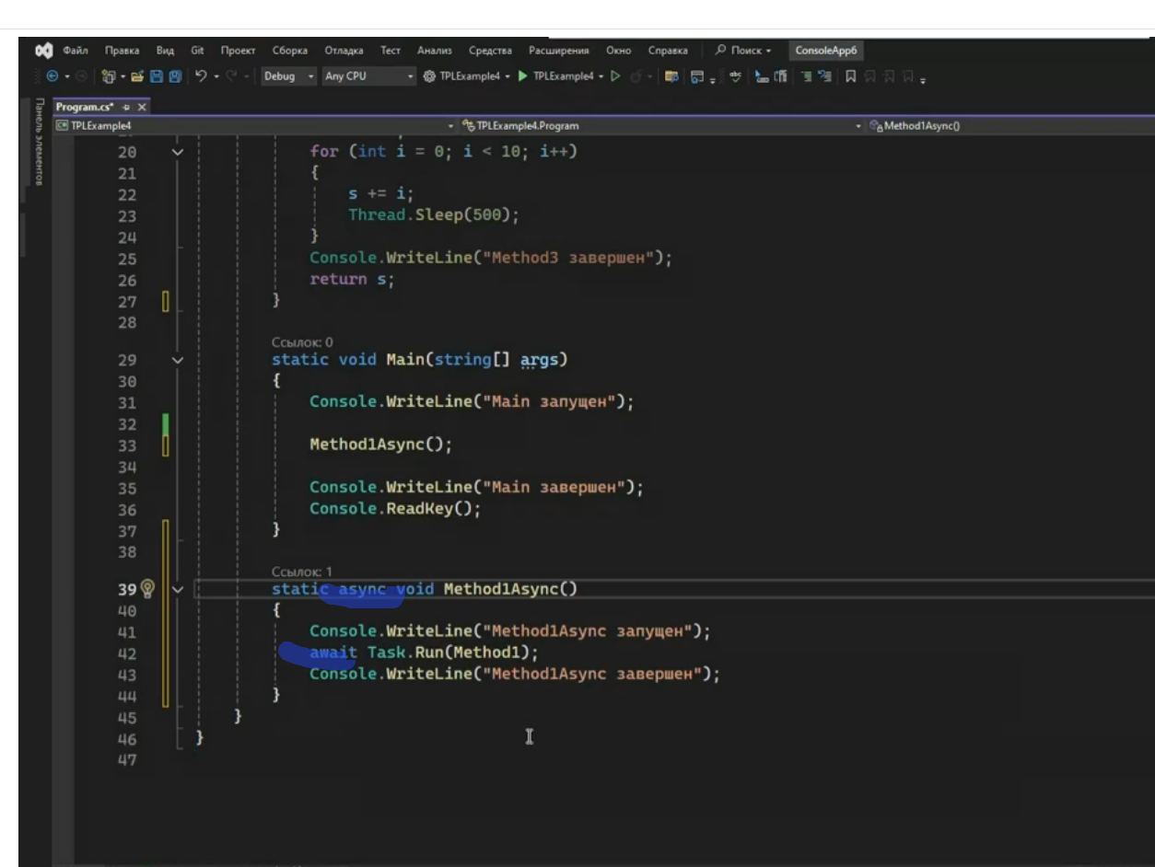
Task: Toggle pin on the Program.cs tab
Action: (x=127, y=108)
